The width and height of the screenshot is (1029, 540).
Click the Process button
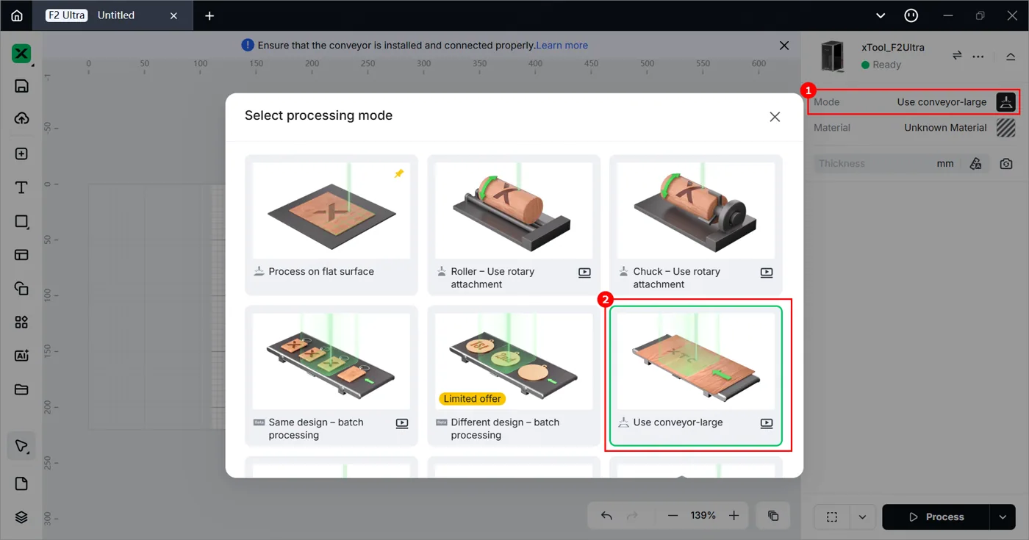click(x=936, y=517)
